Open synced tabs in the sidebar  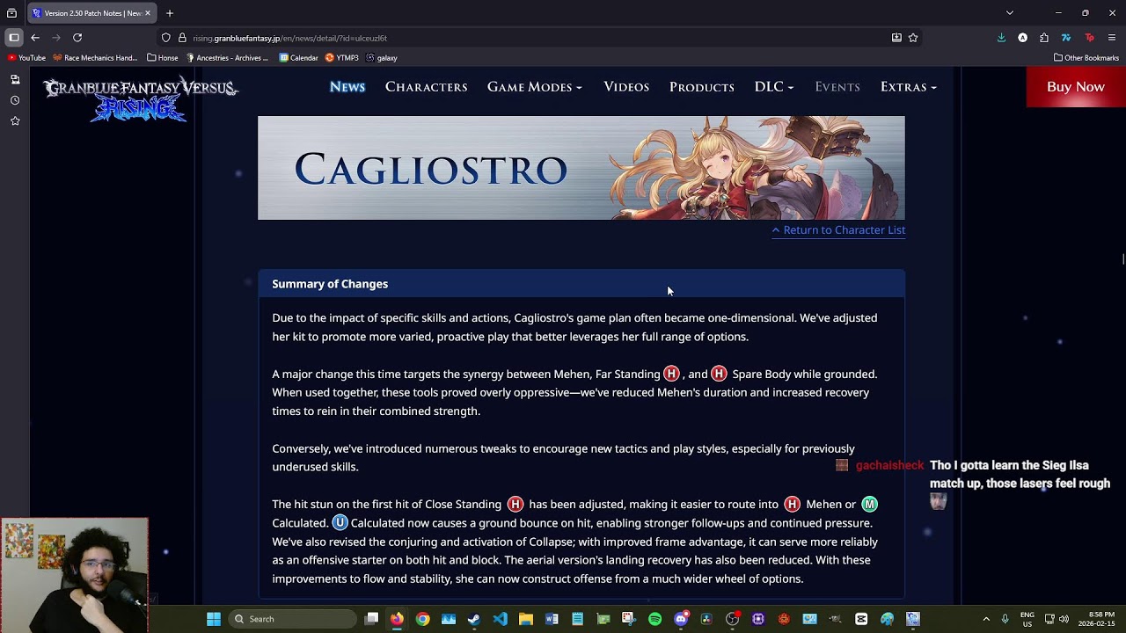pyautogui.click(x=15, y=79)
